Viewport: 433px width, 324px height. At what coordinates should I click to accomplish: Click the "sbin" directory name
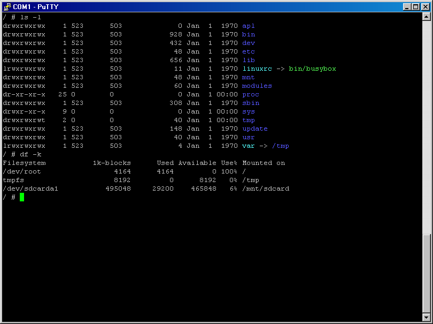251,103
